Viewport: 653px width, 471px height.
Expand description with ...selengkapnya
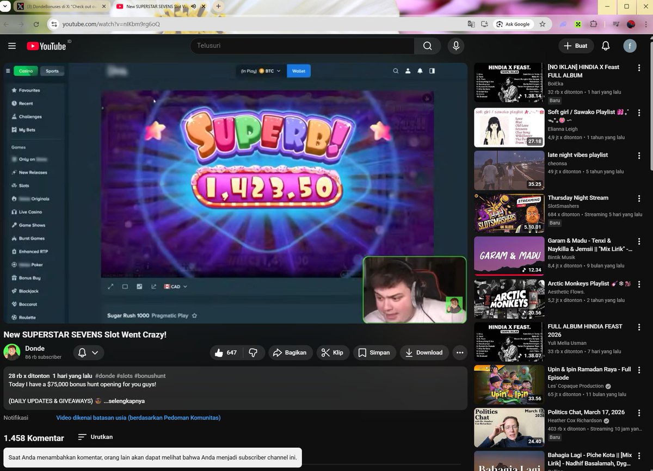tap(124, 401)
